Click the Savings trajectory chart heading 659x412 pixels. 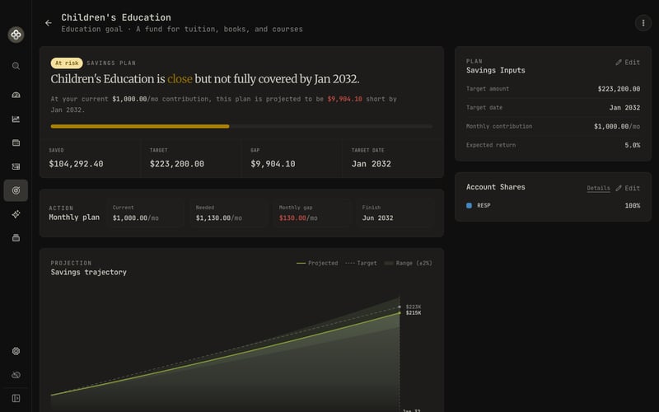pos(89,273)
